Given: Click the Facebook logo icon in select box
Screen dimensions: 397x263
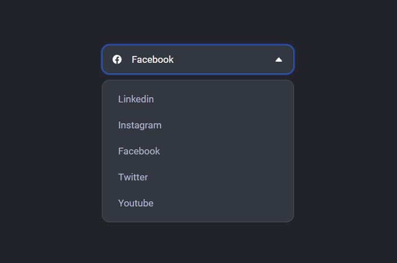Looking at the screenshot, I should click(x=117, y=59).
